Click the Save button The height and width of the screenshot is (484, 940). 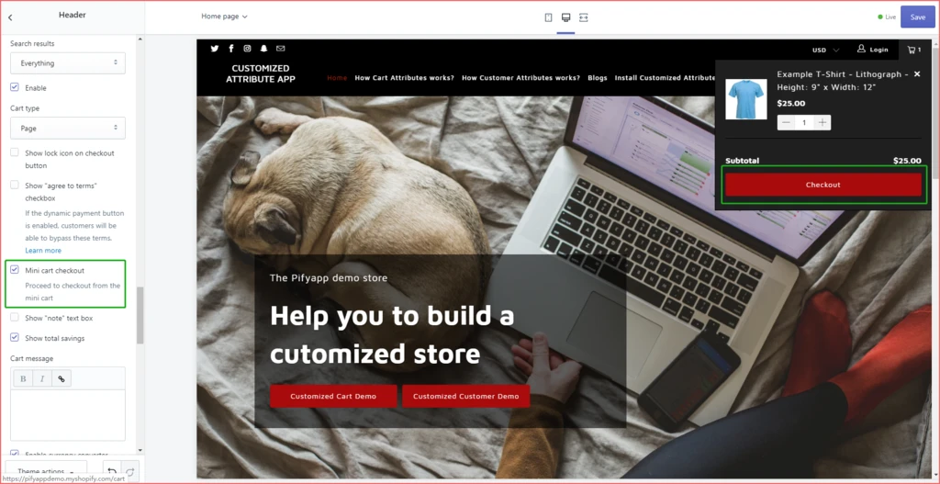coord(917,17)
